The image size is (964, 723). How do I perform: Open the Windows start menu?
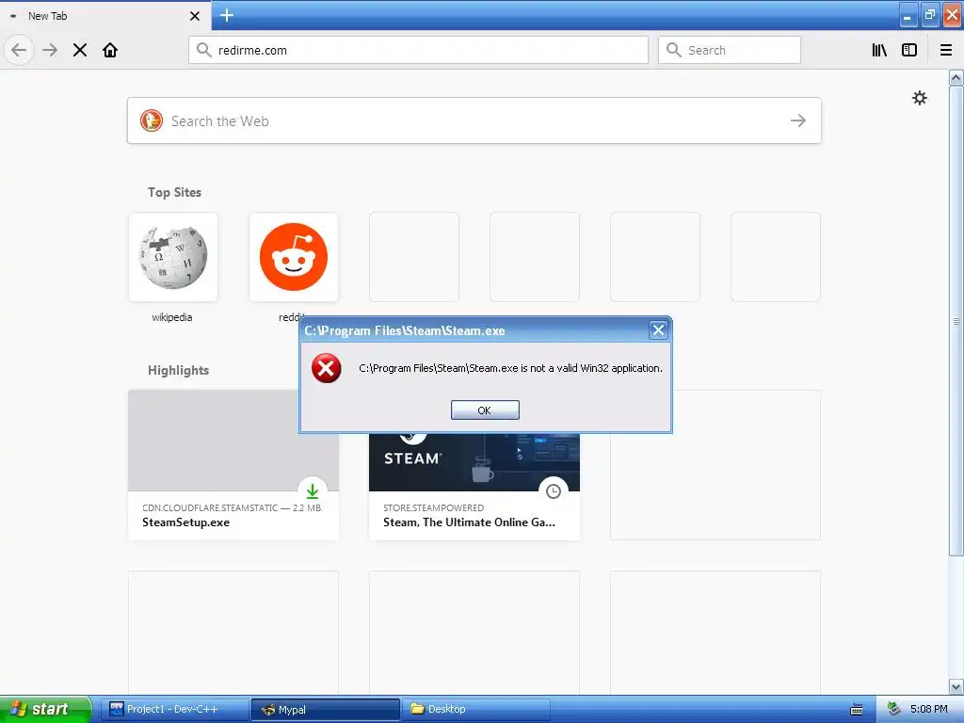coord(45,709)
